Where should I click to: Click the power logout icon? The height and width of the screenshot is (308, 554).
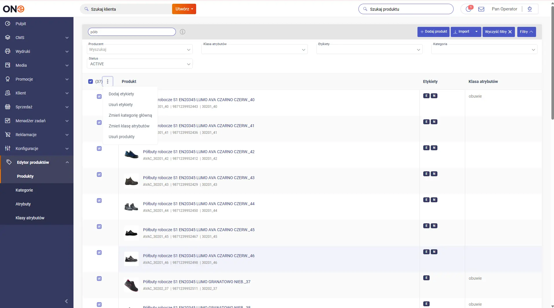point(529,9)
